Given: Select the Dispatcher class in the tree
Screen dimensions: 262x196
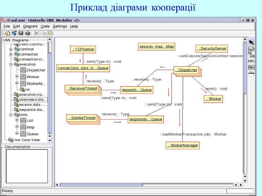Looking at the screenshot, I should coord(35,70).
